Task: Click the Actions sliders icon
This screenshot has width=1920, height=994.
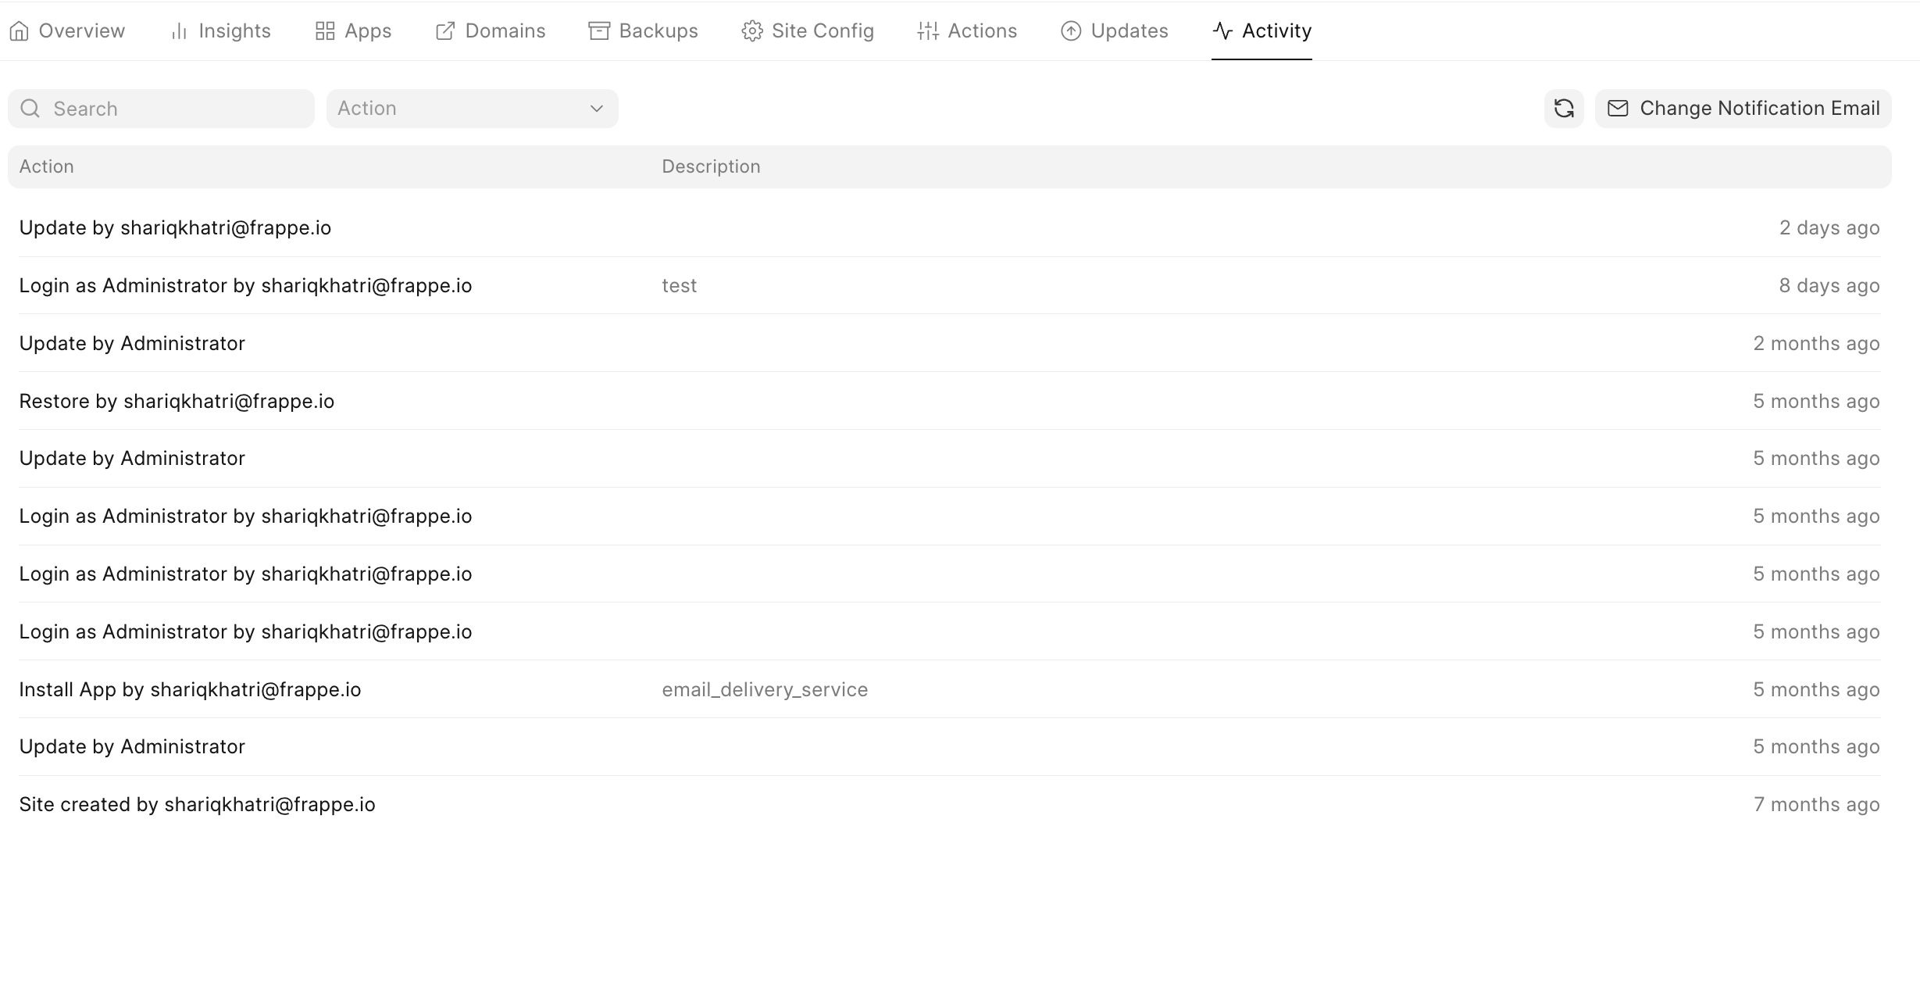Action: pyautogui.click(x=928, y=31)
